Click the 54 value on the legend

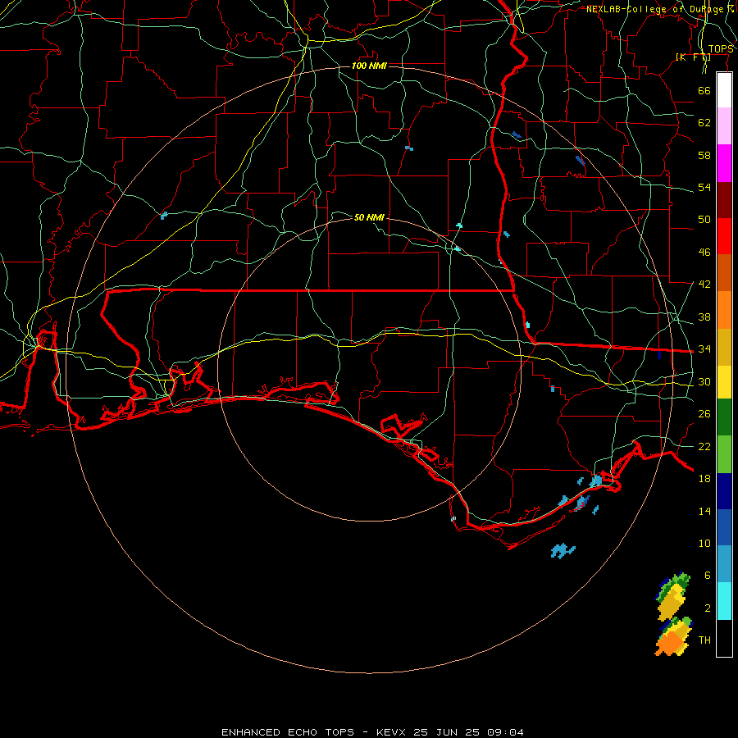point(704,187)
